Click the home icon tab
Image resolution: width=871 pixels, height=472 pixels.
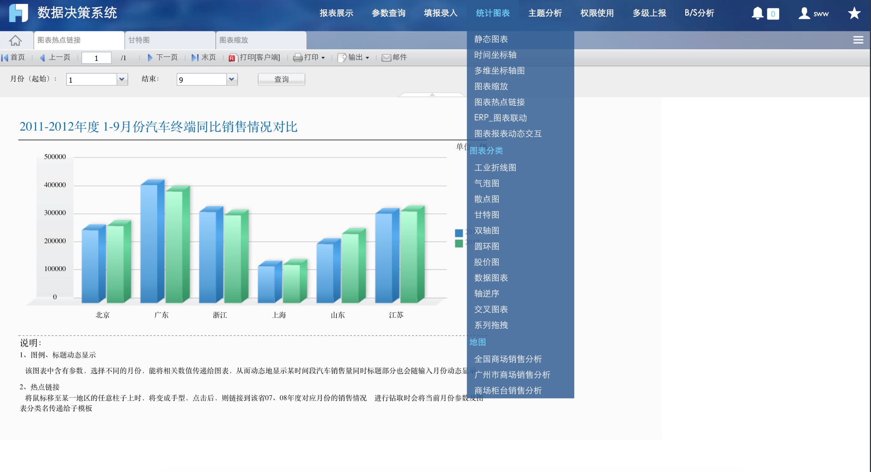coord(15,40)
